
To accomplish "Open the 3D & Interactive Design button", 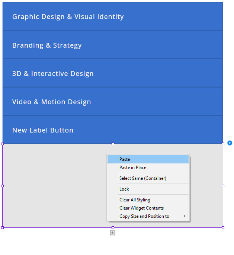I will pyautogui.click(x=113, y=73).
